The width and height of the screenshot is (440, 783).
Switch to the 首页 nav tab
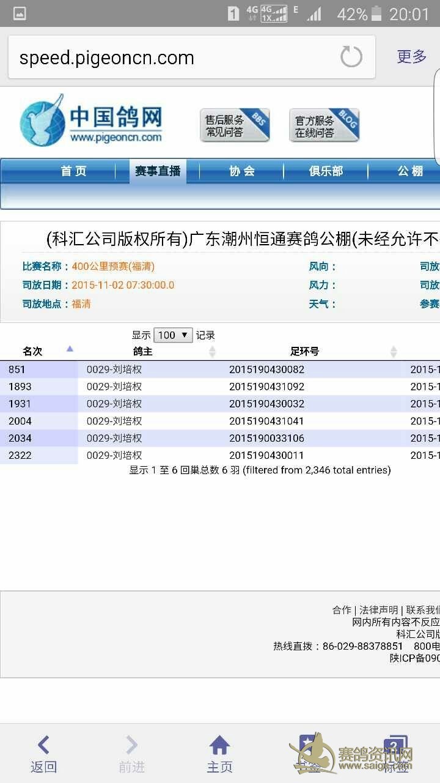[x=74, y=171]
